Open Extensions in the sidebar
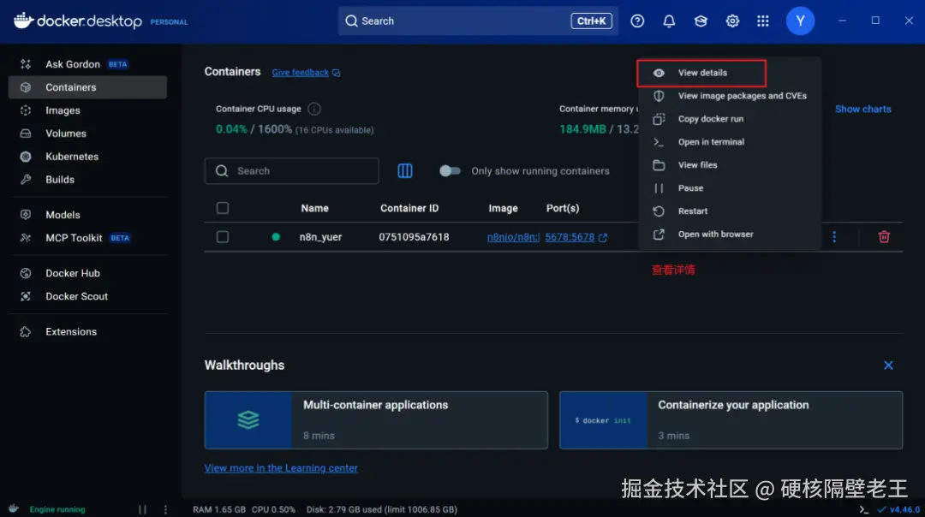This screenshot has height=517, width=925. pyautogui.click(x=87, y=331)
